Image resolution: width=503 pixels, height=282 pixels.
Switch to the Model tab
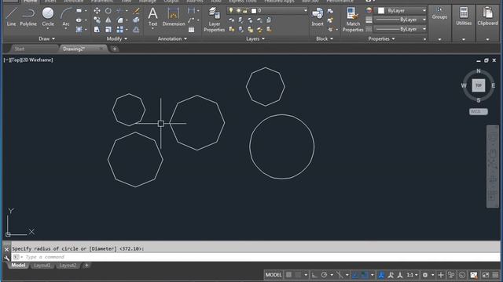[x=18, y=266]
